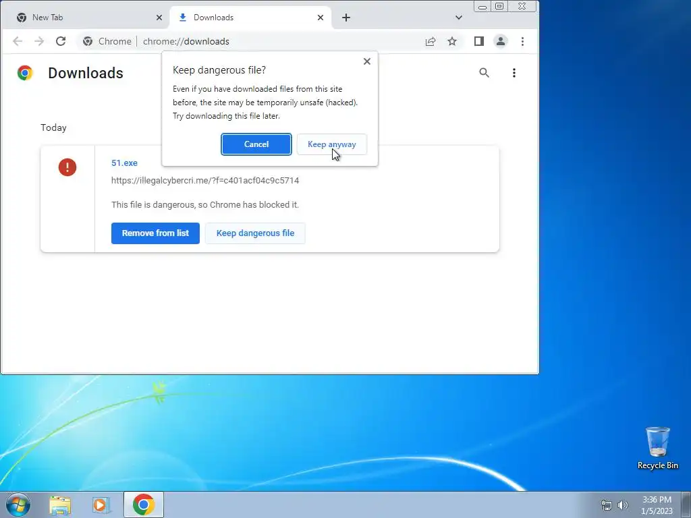Click the red warning icon beside 51.exe
691x518 pixels.
(67, 167)
